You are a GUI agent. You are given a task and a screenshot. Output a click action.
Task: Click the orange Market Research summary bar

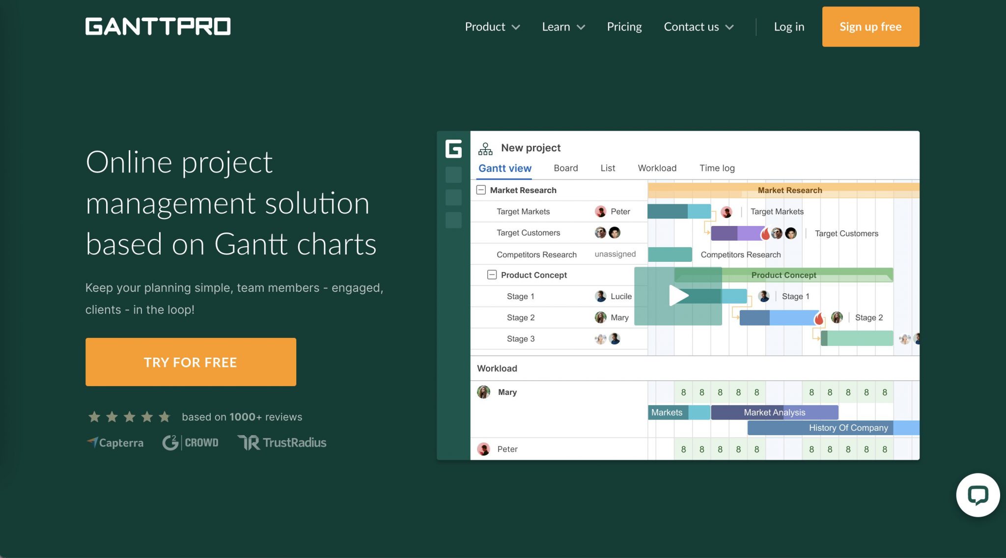[x=783, y=190]
